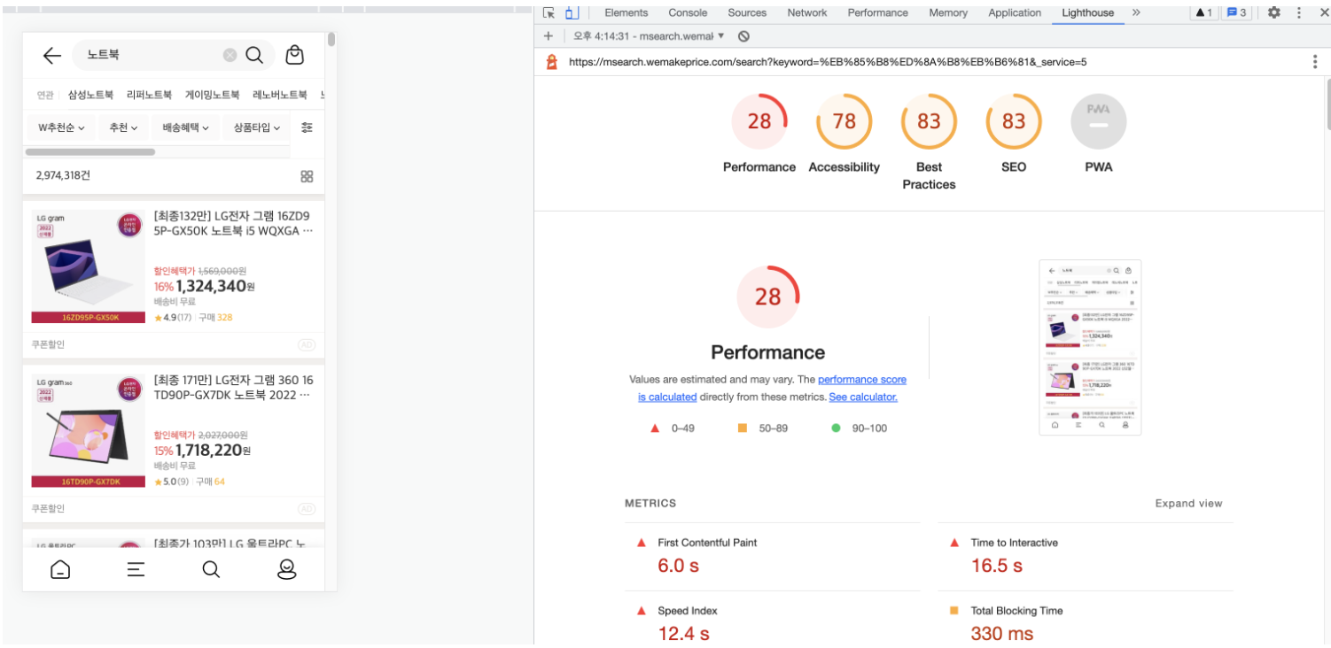Image resolution: width=1331 pixels, height=648 pixels.
Task: Open the performance score is calculated link
Action: point(772,388)
